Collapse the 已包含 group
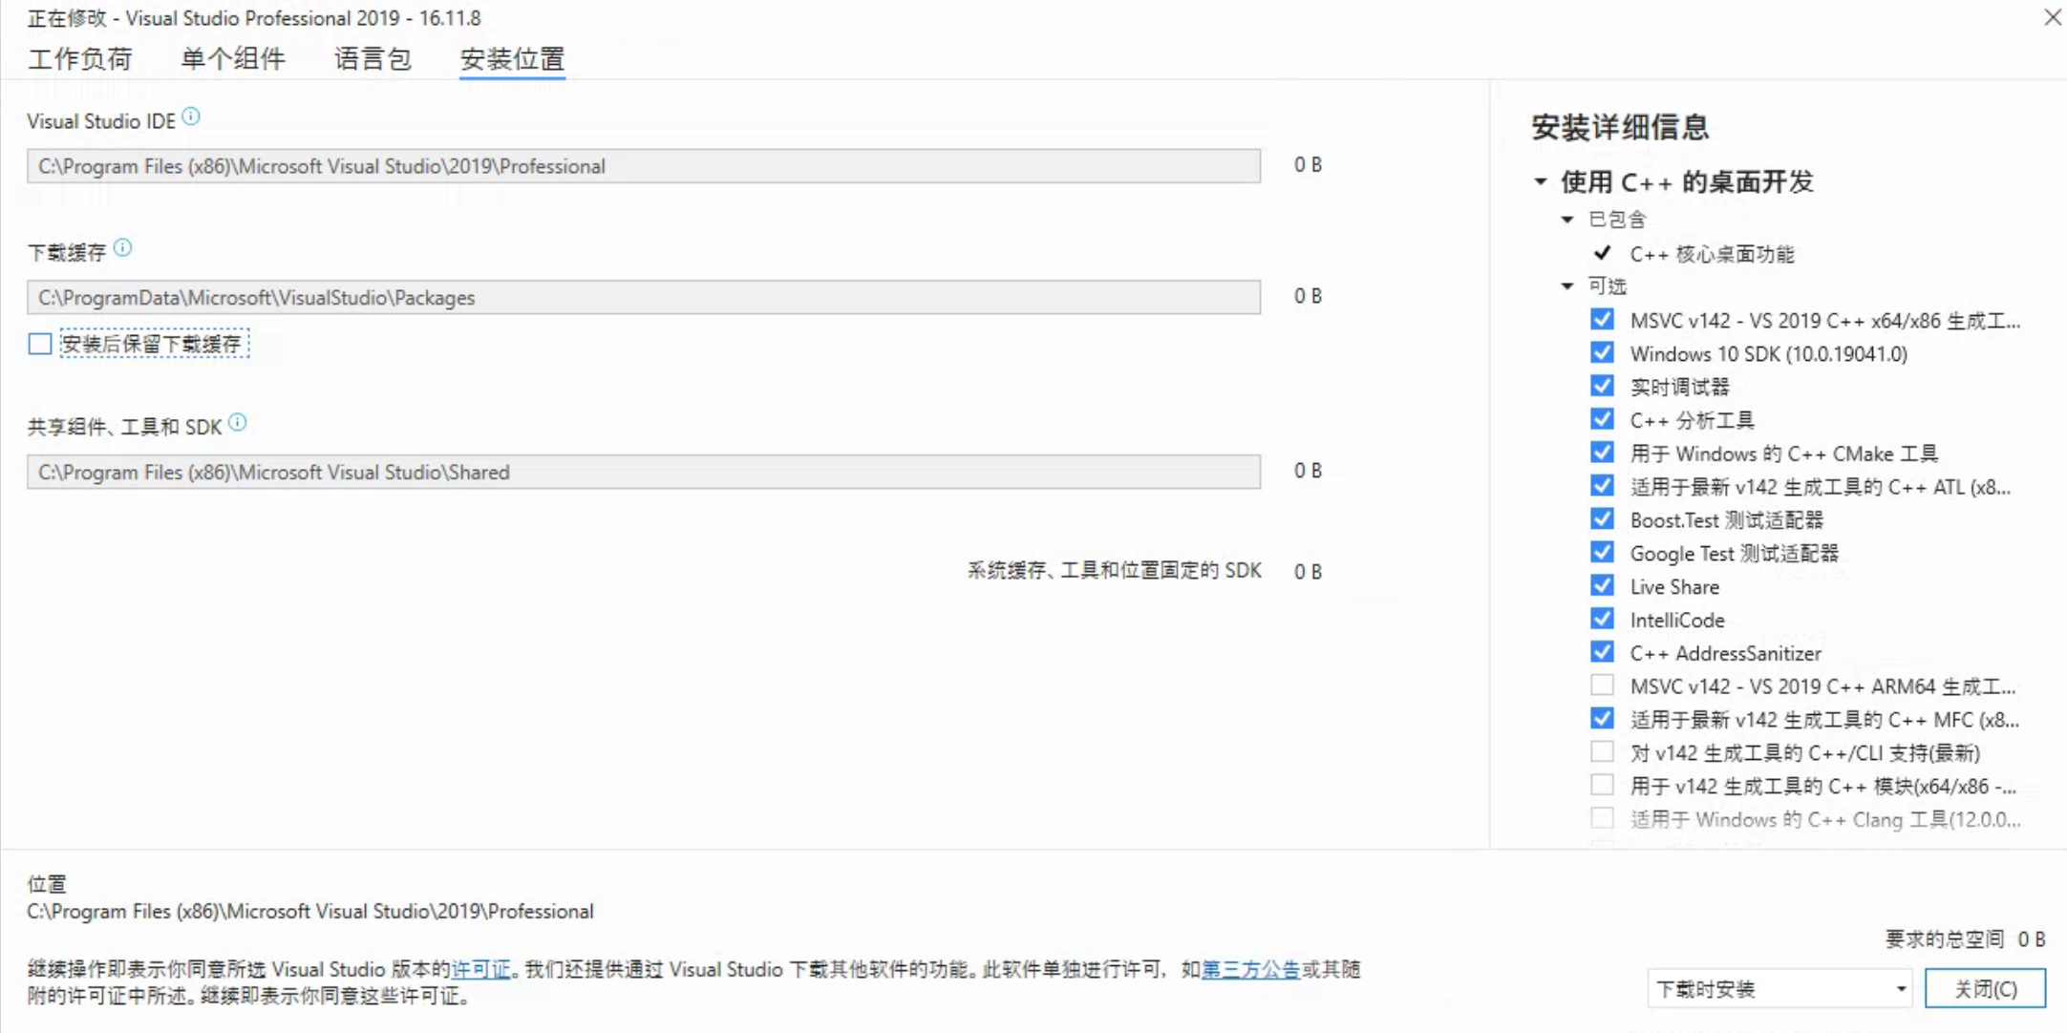2067x1033 pixels. [1567, 220]
